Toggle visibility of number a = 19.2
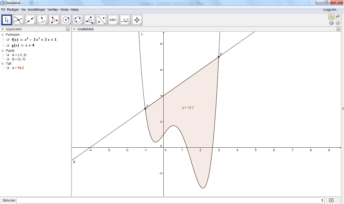Viewport: 344px width, 204px height. pos(8,68)
